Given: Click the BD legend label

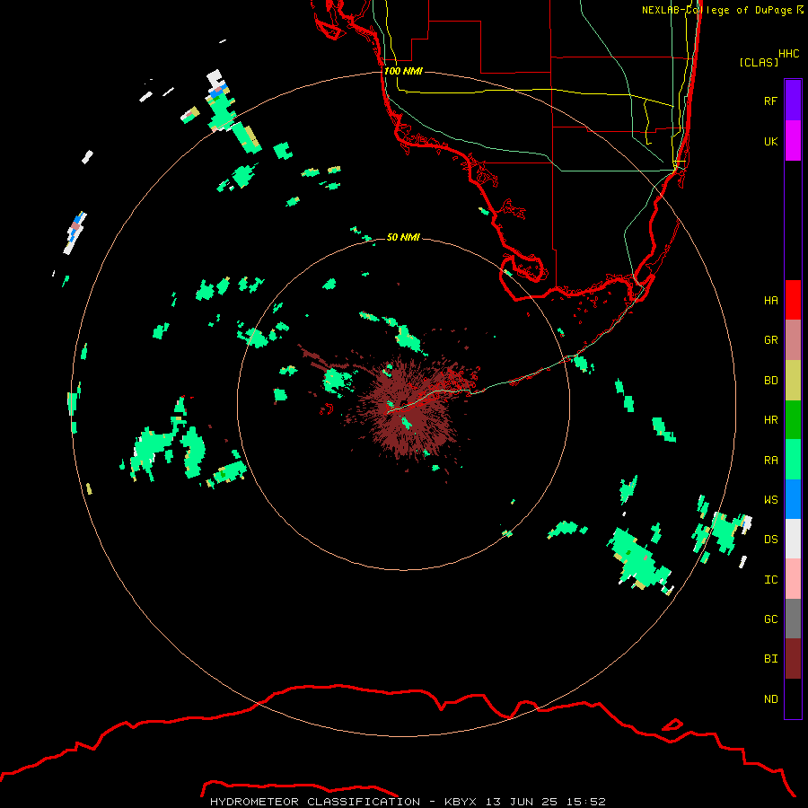Looking at the screenshot, I should (770, 381).
